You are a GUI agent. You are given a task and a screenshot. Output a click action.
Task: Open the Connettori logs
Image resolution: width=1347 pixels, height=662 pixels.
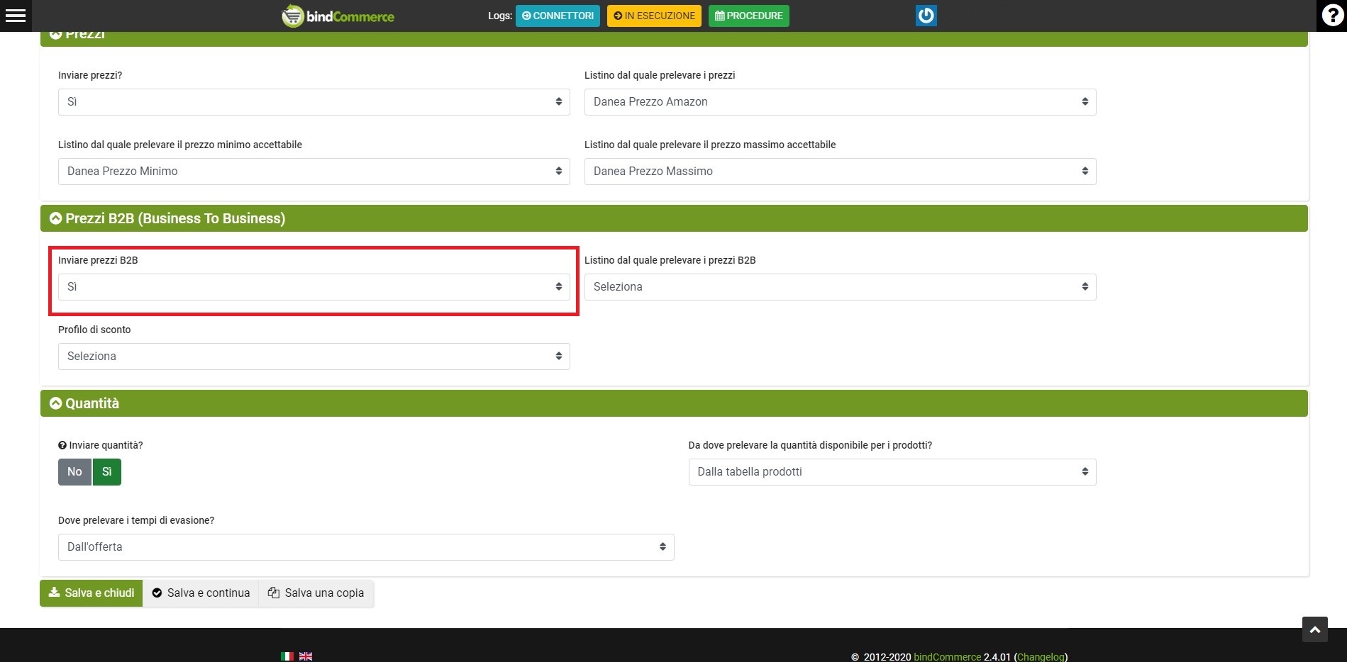coord(558,16)
